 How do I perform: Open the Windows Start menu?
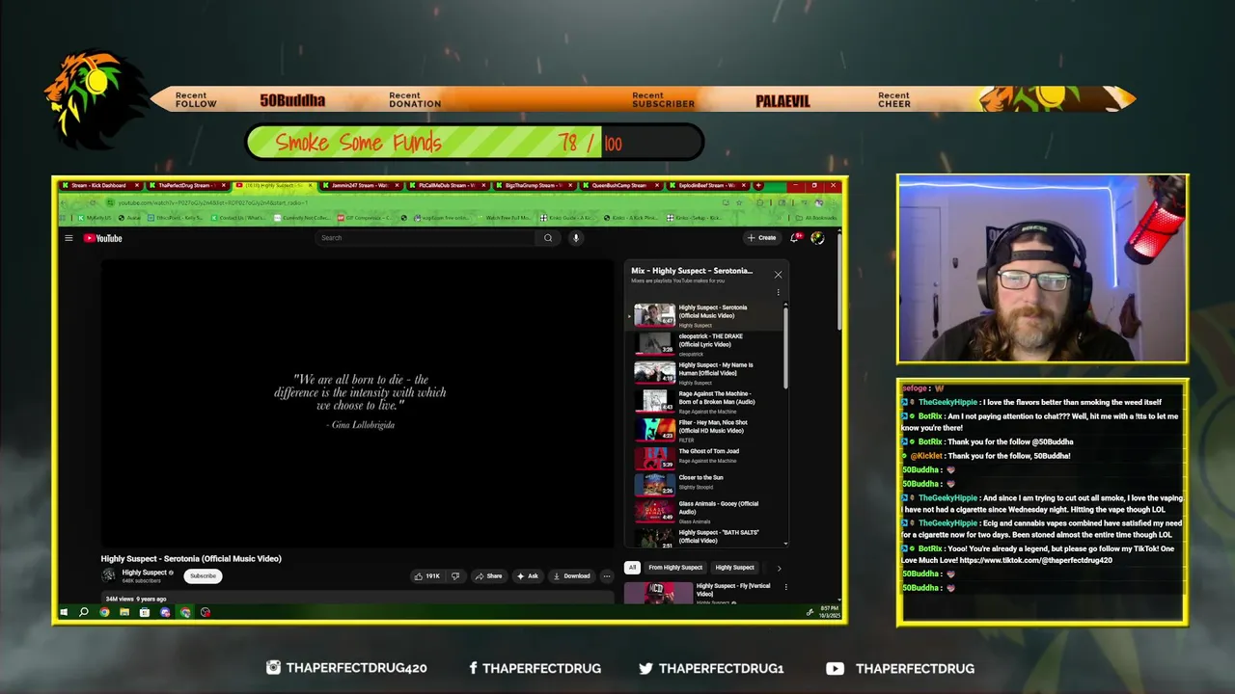pos(64,612)
